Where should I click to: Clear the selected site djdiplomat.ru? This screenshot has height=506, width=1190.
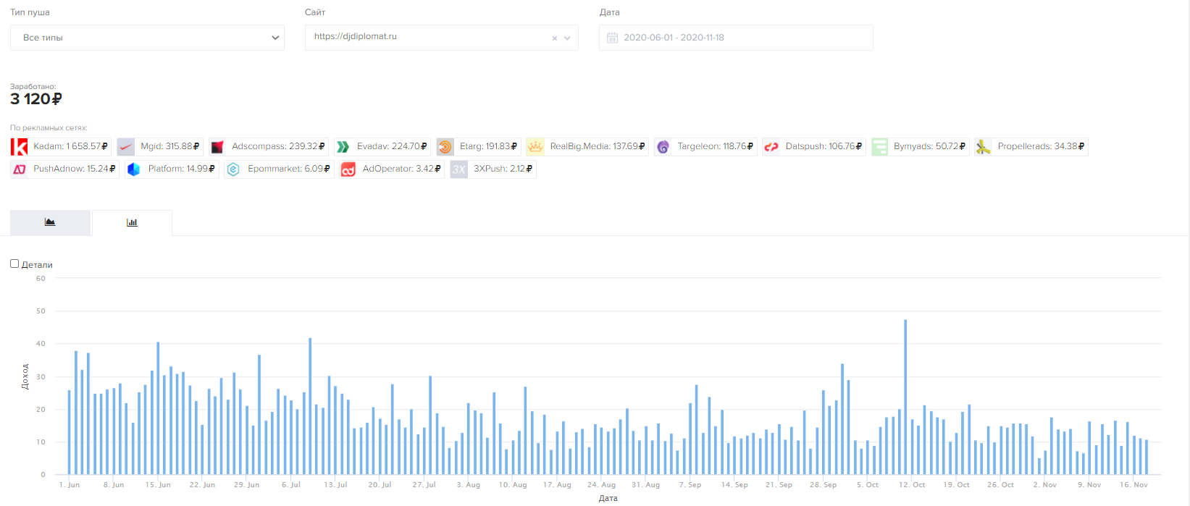[x=555, y=38]
